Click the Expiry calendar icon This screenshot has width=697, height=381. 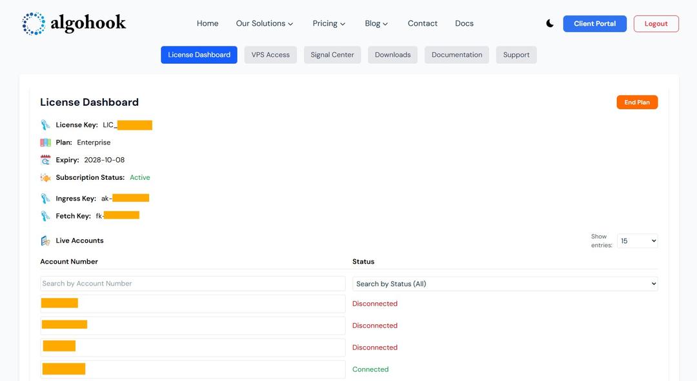coord(45,160)
